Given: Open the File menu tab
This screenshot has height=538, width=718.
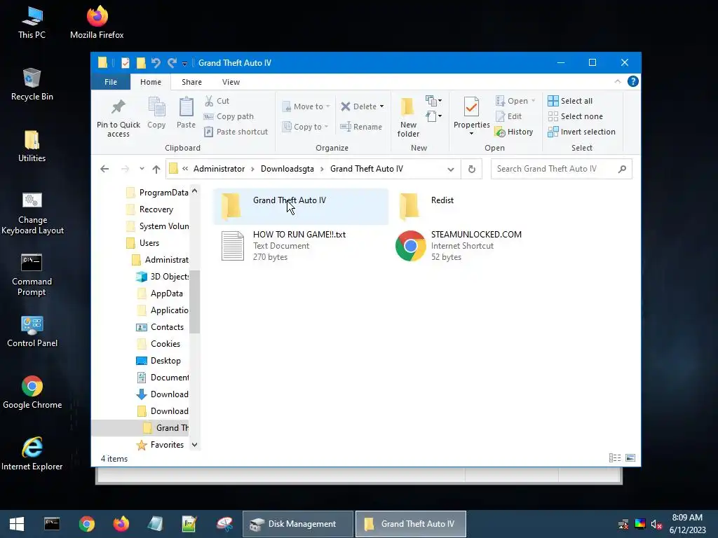Looking at the screenshot, I should pos(111,82).
